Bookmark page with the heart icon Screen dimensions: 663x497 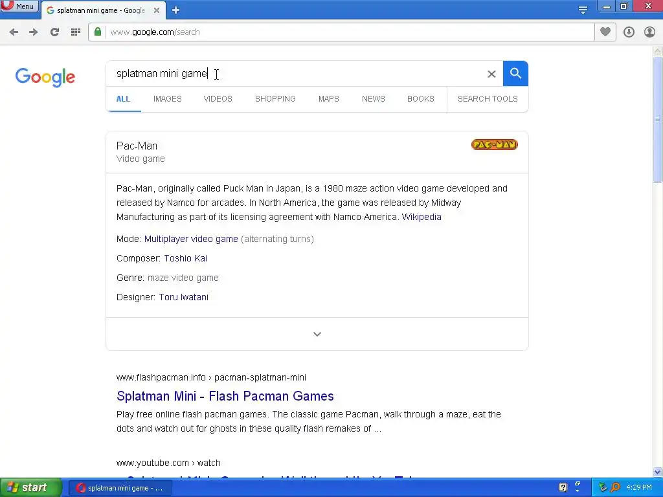(605, 32)
